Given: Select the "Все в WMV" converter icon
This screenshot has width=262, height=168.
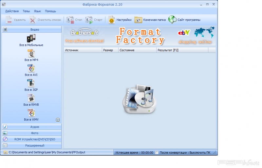Looking at the screenshot, I should point(31,113).
